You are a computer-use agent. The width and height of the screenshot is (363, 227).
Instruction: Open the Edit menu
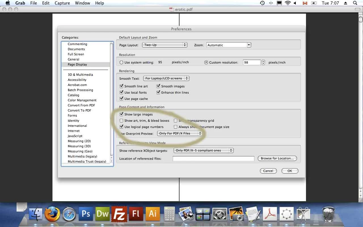[x=46, y=3]
